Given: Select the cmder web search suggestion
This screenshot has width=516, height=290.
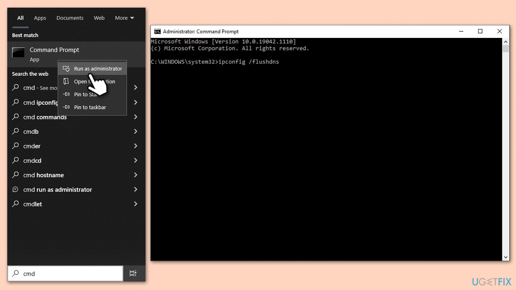Looking at the screenshot, I should [x=76, y=146].
